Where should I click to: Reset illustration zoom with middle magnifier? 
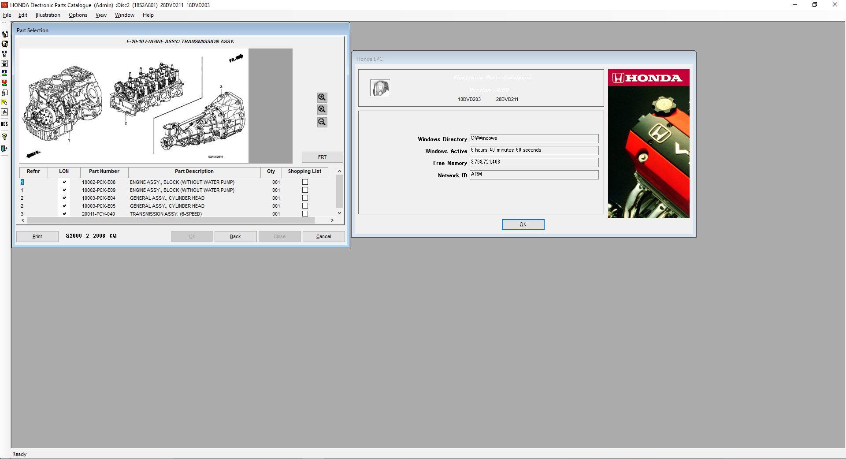pos(322,109)
